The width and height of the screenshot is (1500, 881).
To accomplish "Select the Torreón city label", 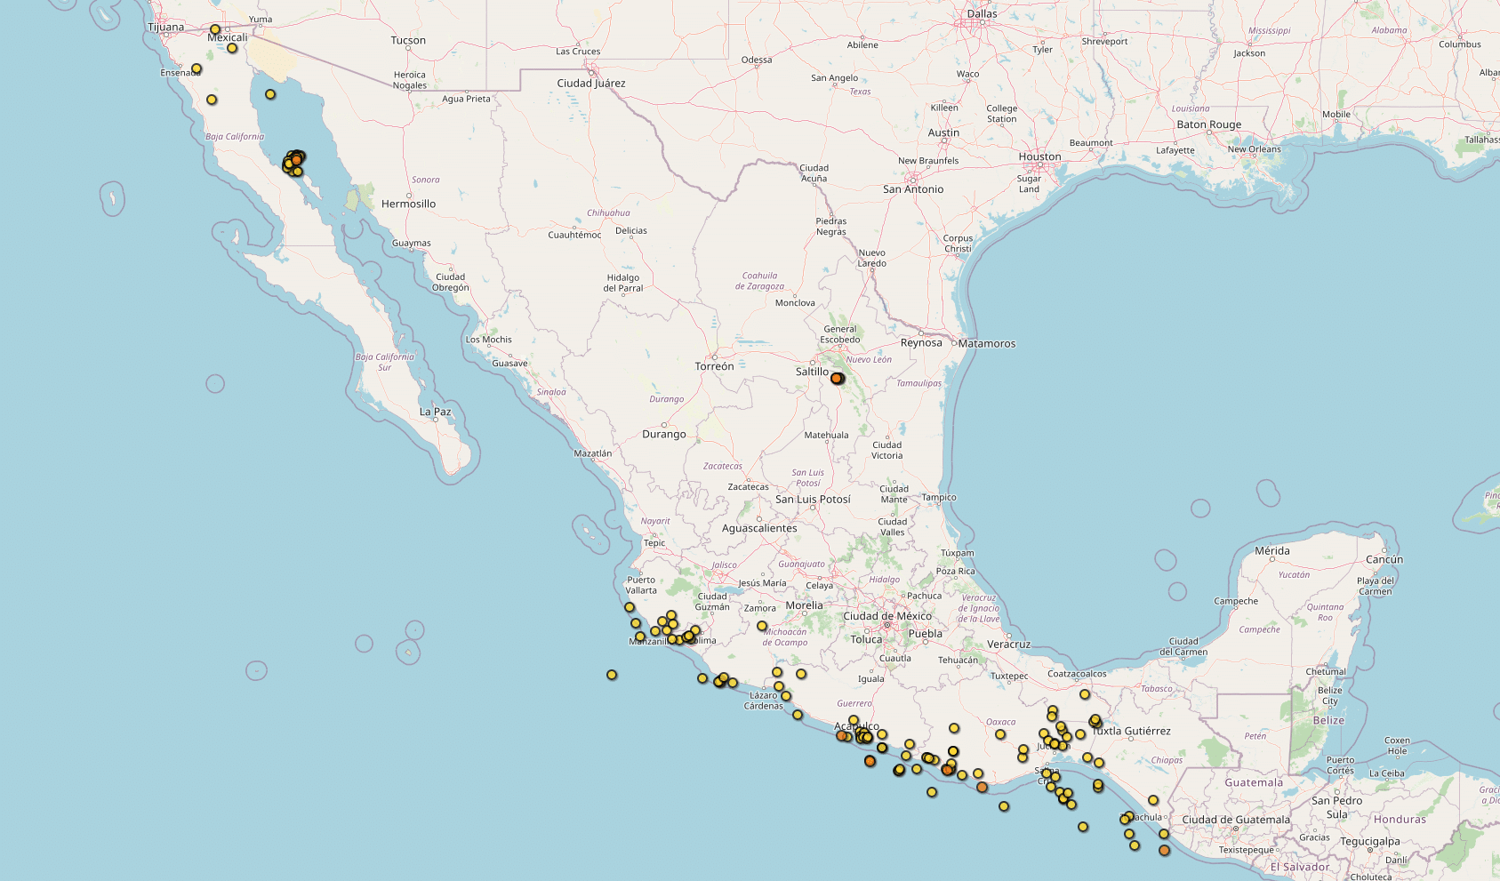I will click(715, 366).
